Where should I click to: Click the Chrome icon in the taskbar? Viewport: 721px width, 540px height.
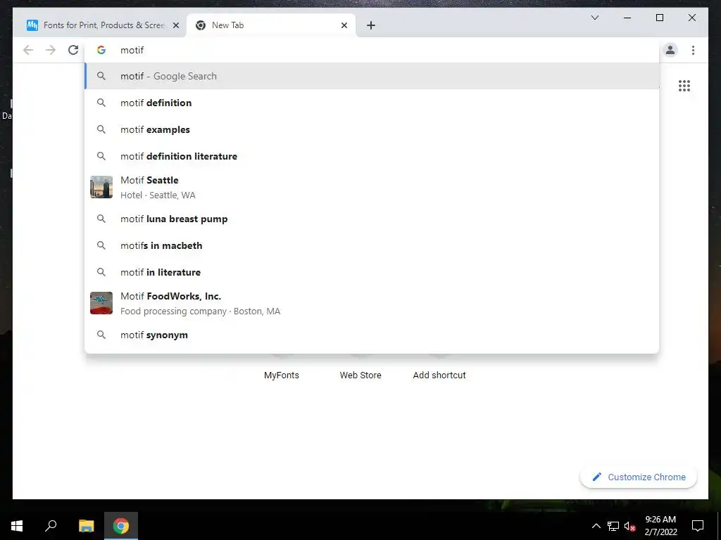click(121, 526)
